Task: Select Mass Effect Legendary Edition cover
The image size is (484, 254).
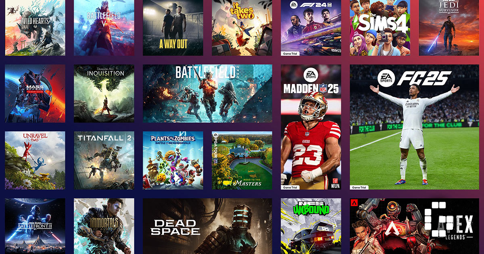Action: click(35, 94)
